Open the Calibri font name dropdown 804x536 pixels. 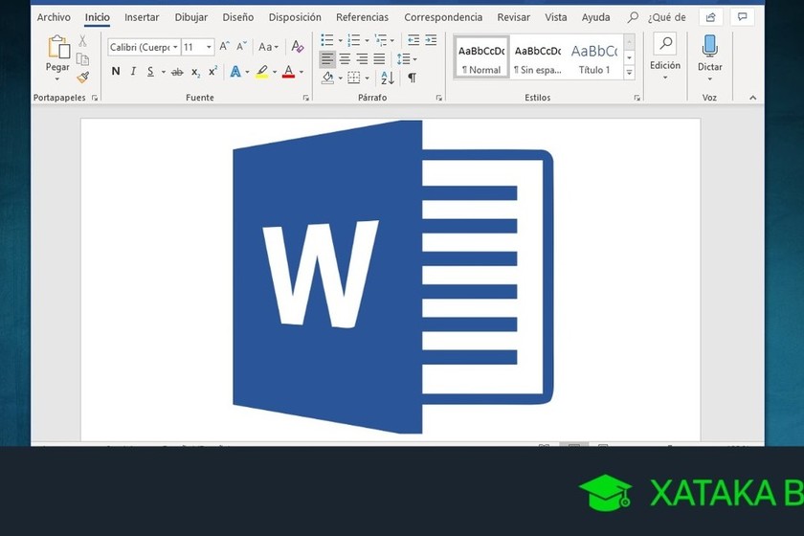tap(175, 47)
